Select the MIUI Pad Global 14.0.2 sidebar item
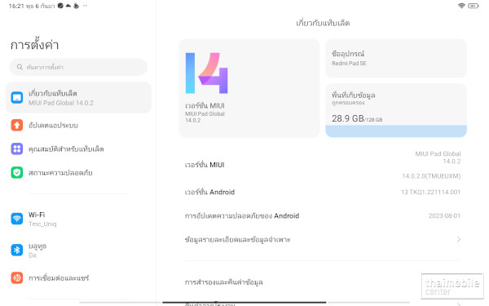489x306 pixels. pyautogui.click(x=78, y=97)
